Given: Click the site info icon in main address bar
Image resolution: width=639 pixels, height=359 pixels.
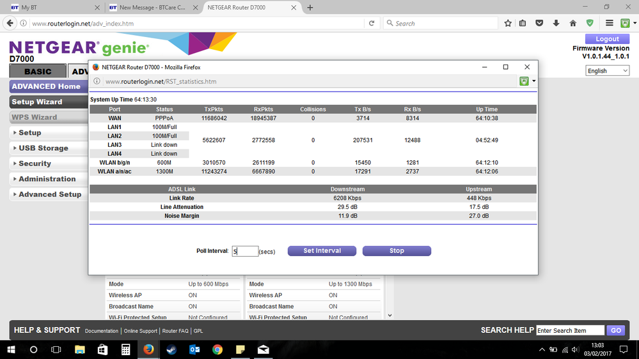Looking at the screenshot, I should pos(24,23).
